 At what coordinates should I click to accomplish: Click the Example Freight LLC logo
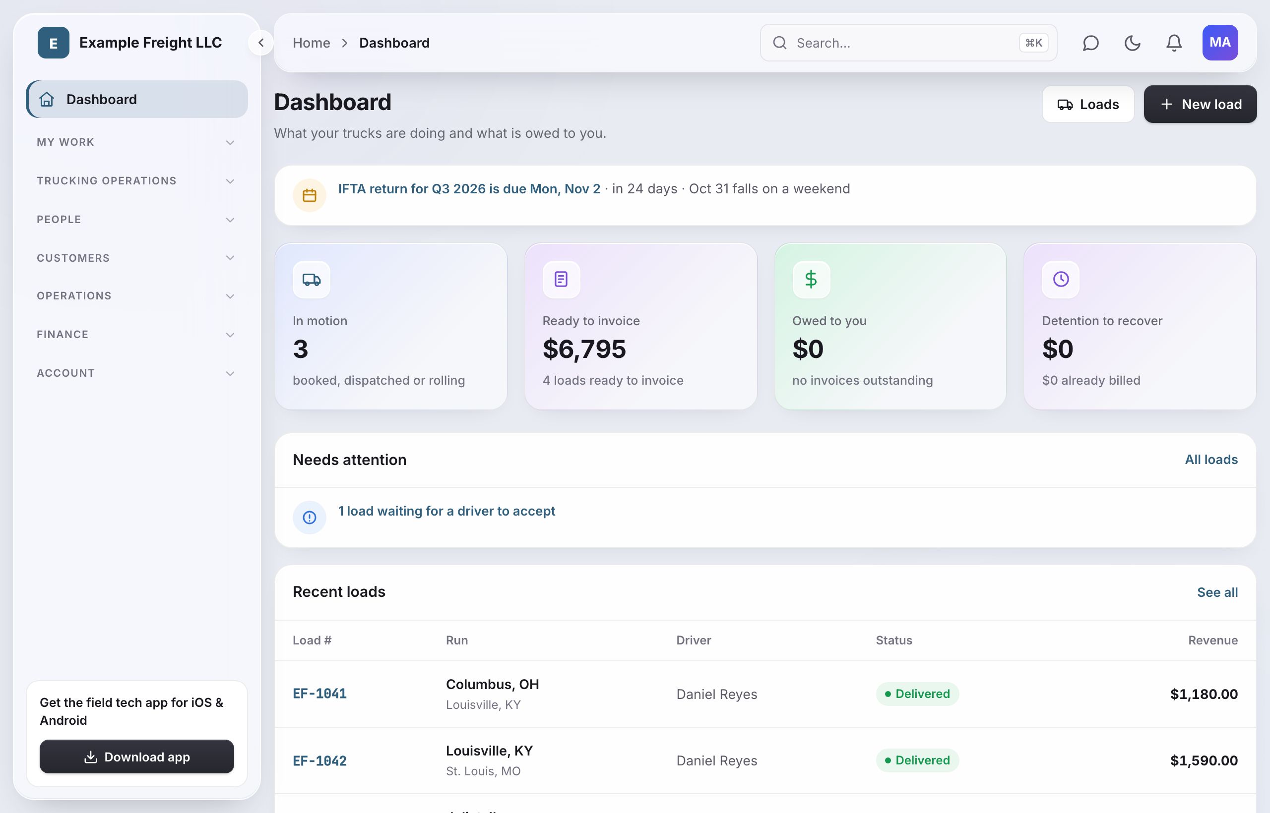tap(54, 43)
